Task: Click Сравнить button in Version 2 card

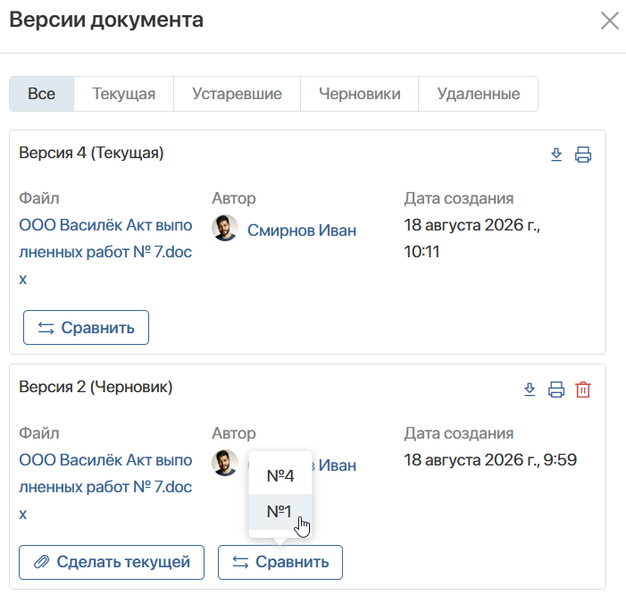Action: (280, 562)
